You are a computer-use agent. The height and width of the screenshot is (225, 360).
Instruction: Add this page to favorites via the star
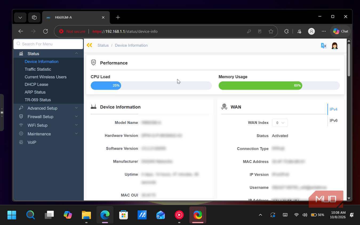[x=271, y=31]
